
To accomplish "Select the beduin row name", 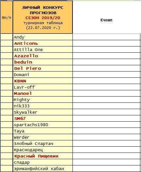I will (43, 62).
